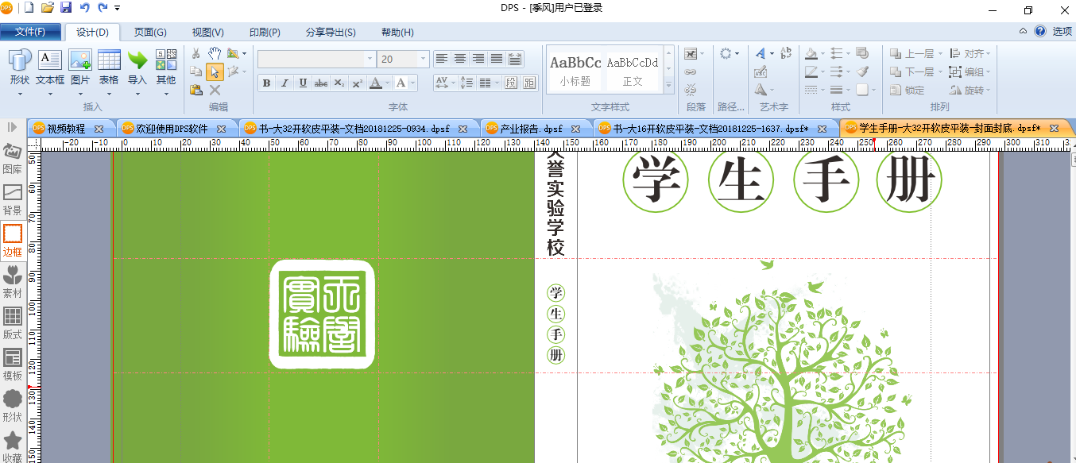Open 版式 layout panel in sidebar
Image resolution: width=1076 pixels, height=463 pixels.
tap(13, 324)
